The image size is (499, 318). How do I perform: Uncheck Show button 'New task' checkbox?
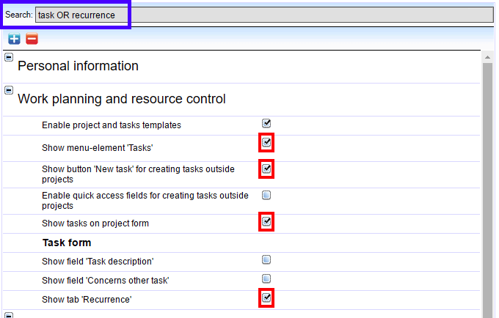pos(266,169)
